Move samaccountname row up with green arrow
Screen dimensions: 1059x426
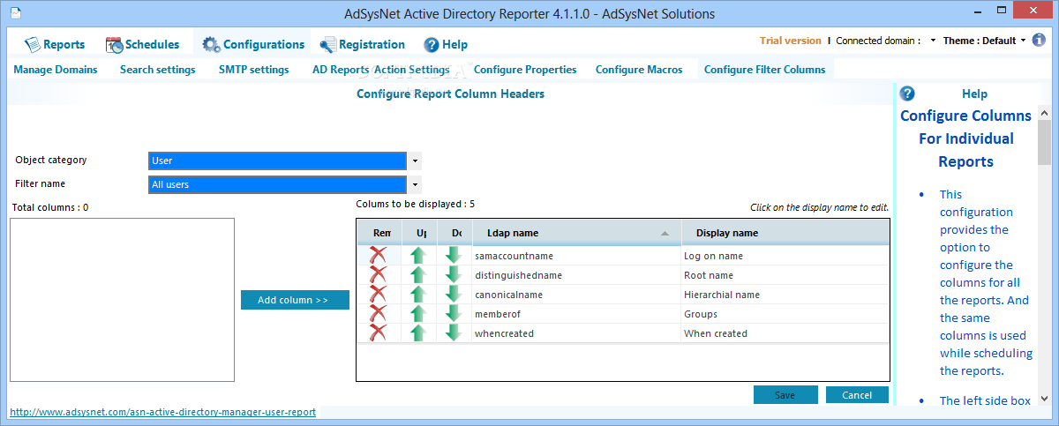point(418,256)
